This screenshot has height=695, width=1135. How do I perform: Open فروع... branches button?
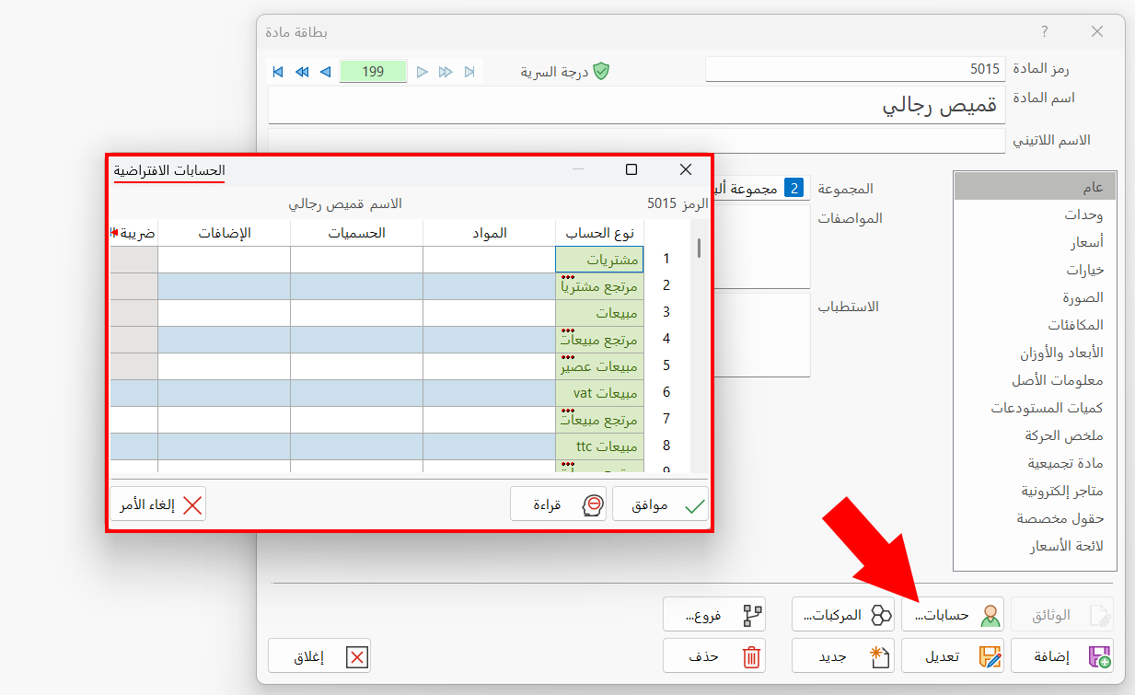click(714, 614)
